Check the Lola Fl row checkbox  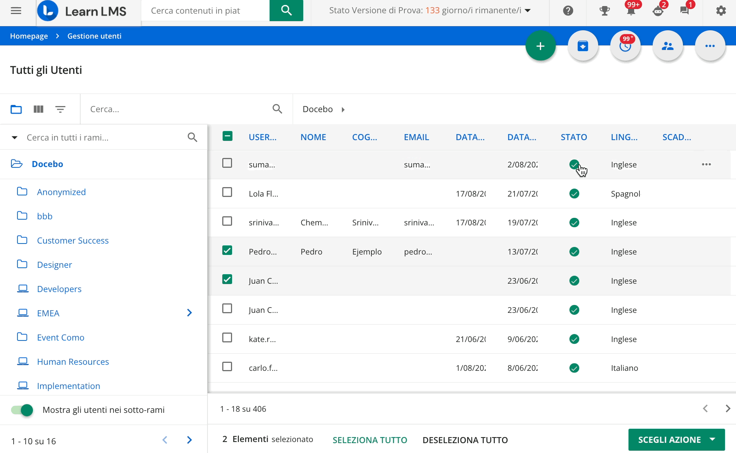(x=227, y=192)
